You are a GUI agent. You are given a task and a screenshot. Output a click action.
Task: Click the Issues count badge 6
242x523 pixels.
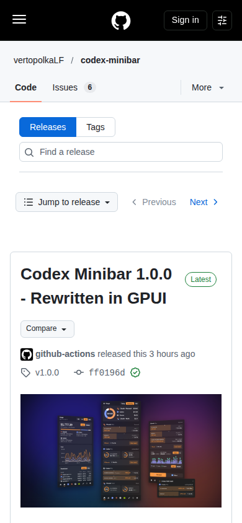(90, 87)
